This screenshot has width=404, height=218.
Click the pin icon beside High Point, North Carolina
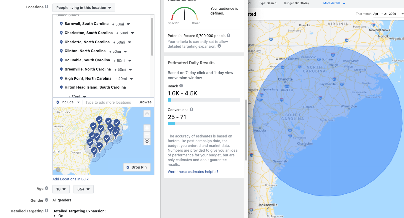(x=61, y=78)
